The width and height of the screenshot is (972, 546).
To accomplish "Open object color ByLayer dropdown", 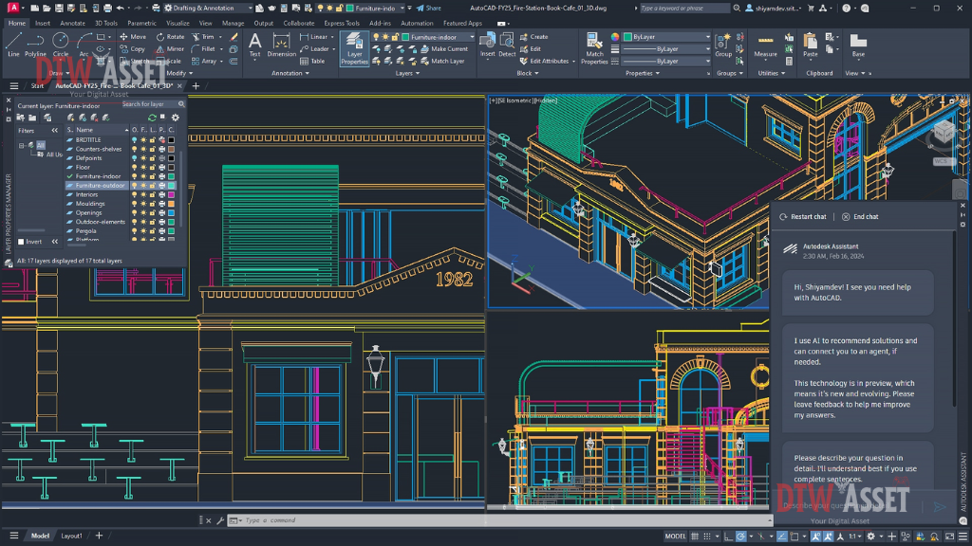I will point(666,37).
